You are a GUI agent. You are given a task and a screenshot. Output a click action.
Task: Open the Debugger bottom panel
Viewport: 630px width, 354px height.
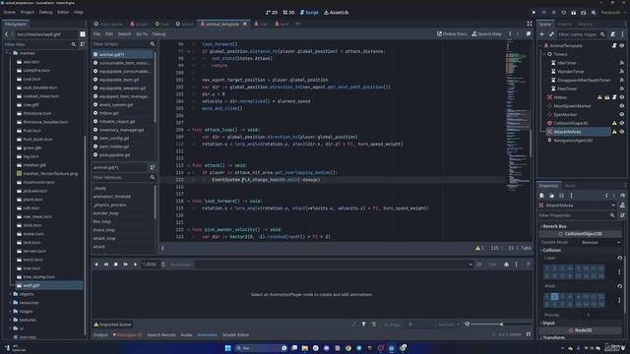tap(128, 334)
